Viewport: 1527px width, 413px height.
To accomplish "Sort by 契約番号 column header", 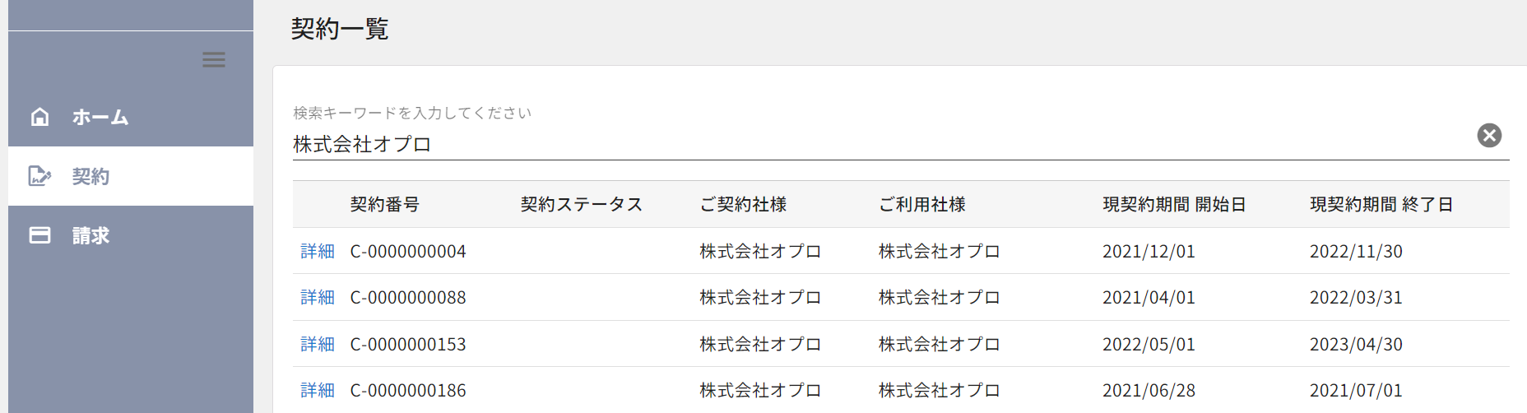I will tap(385, 204).
